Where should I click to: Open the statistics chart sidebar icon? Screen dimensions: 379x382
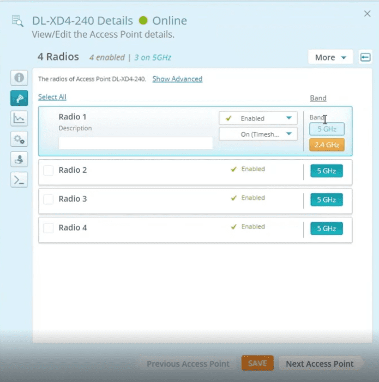pyautogui.click(x=19, y=118)
